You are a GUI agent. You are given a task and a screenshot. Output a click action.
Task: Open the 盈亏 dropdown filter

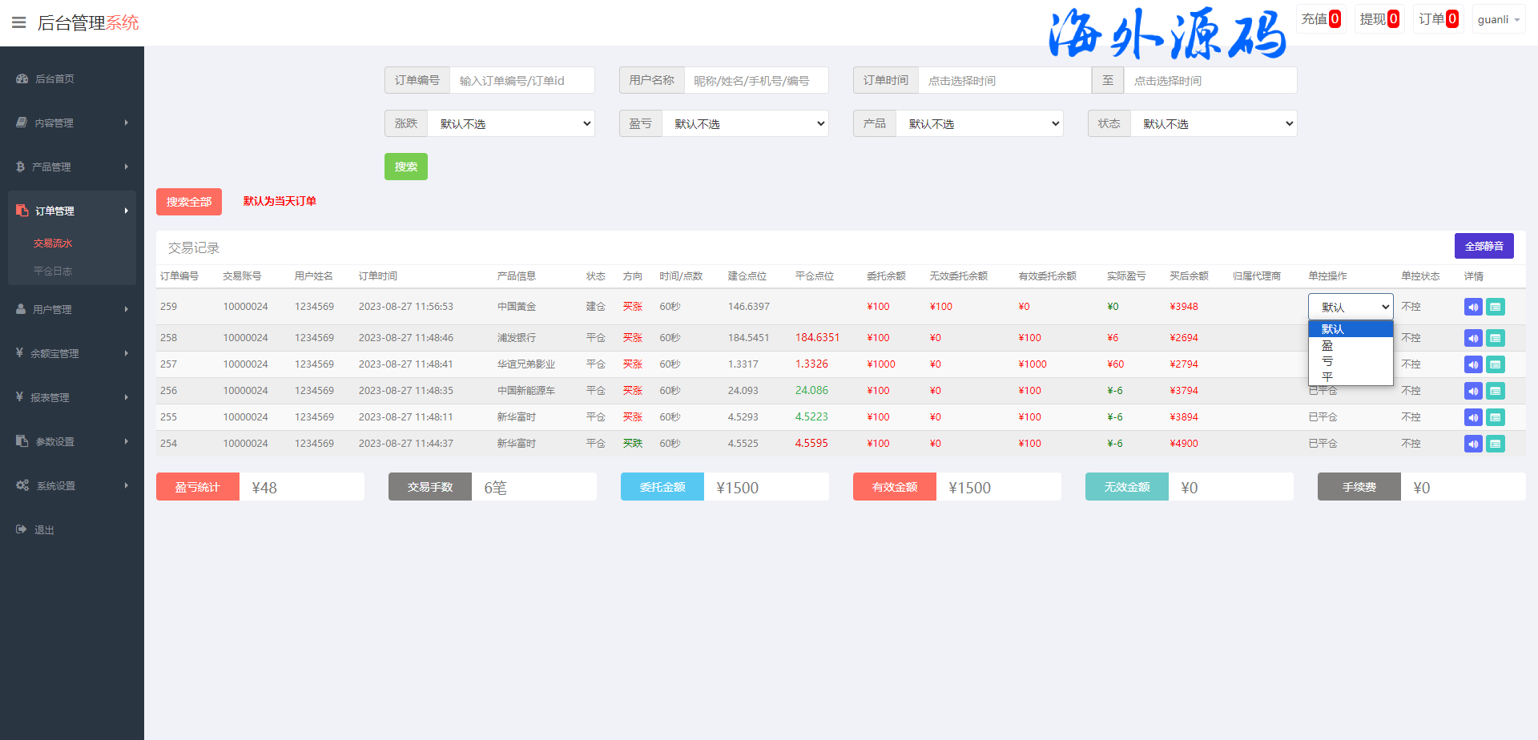coord(744,123)
